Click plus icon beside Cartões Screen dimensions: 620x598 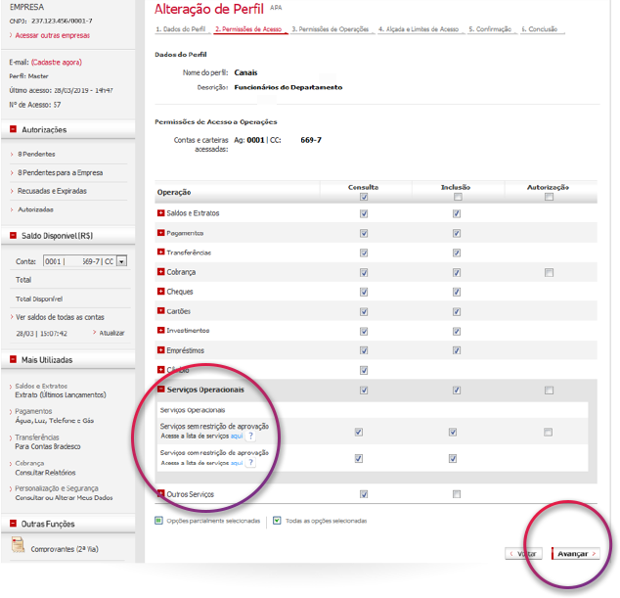pyautogui.click(x=161, y=311)
